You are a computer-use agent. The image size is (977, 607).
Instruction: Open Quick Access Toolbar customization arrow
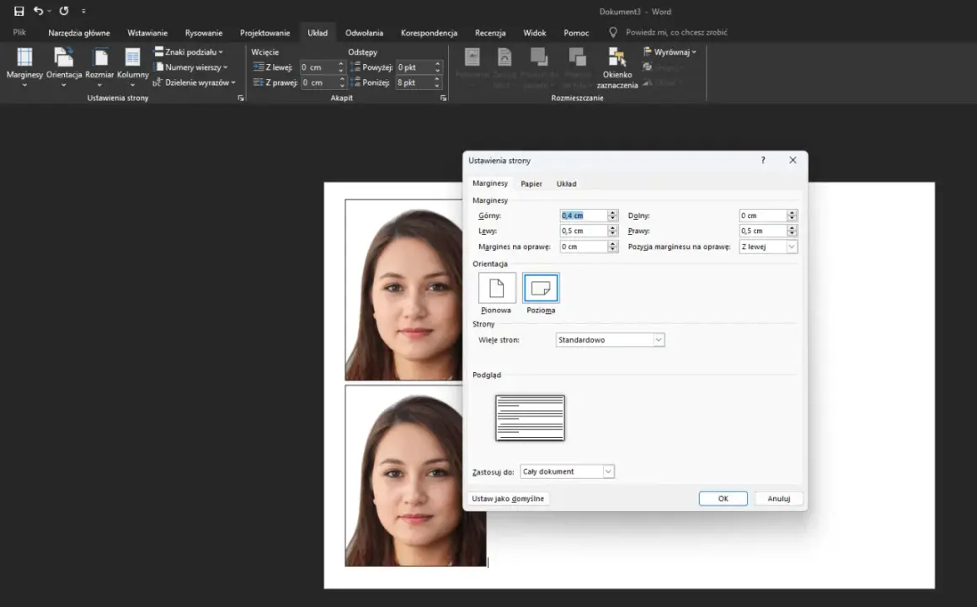(x=83, y=11)
